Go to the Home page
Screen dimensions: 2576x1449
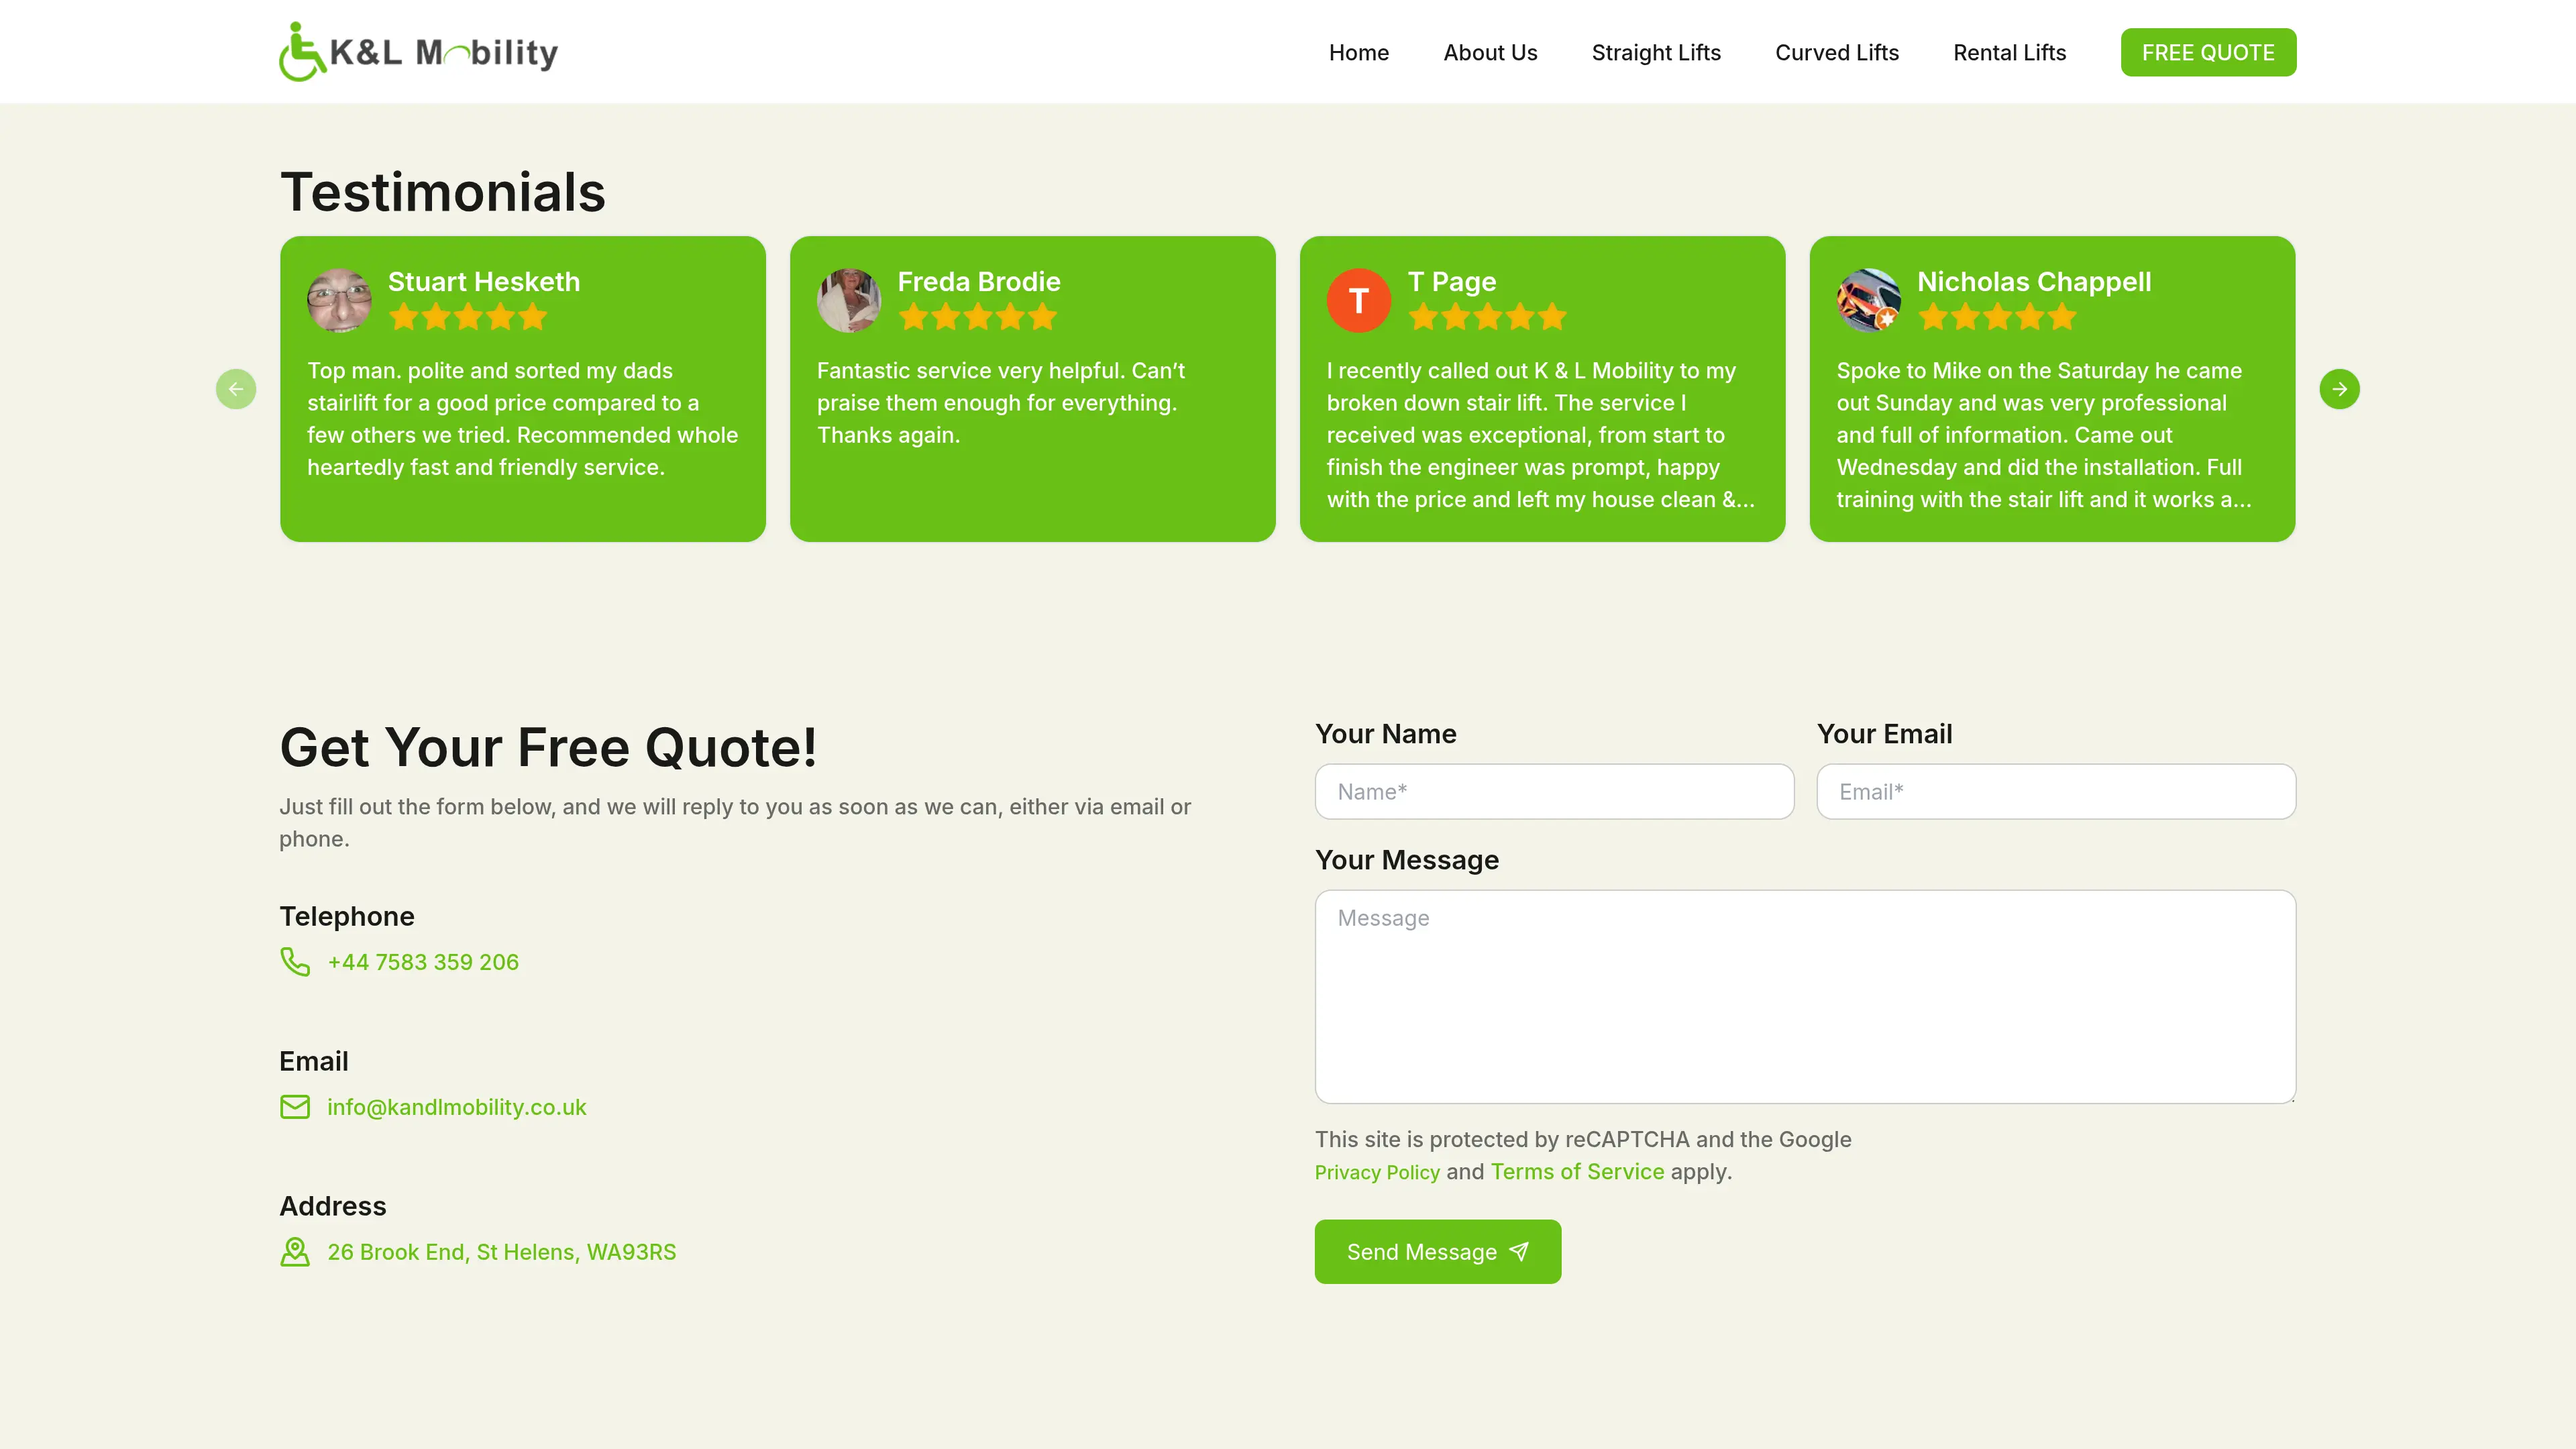click(x=1358, y=52)
